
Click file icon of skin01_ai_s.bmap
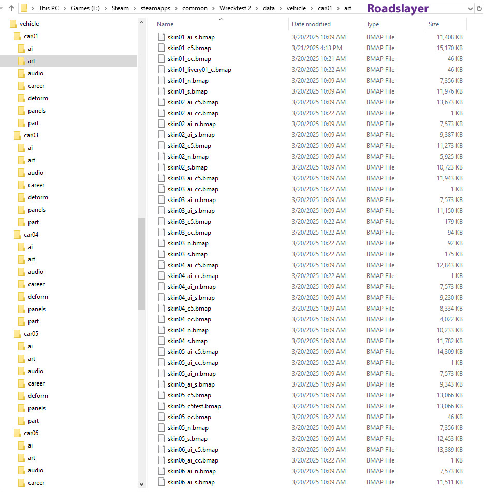click(x=161, y=37)
